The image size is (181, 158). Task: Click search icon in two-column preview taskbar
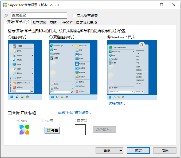click(x=57, y=97)
